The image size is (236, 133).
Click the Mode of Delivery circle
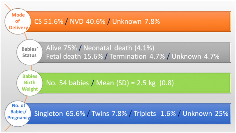tap(18, 21)
